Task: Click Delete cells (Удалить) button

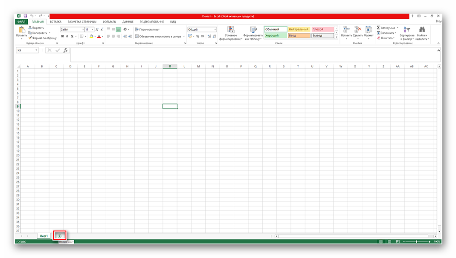Action: point(358,33)
